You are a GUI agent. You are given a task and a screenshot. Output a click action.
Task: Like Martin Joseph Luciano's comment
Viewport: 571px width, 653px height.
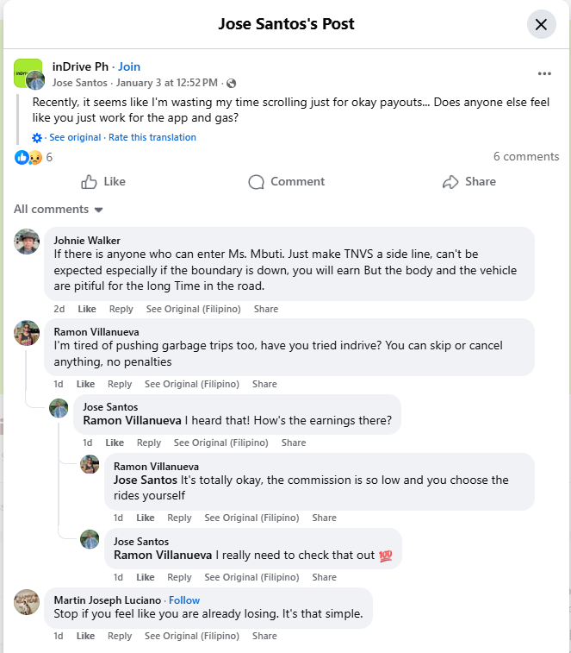pyautogui.click(x=85, y=636)
